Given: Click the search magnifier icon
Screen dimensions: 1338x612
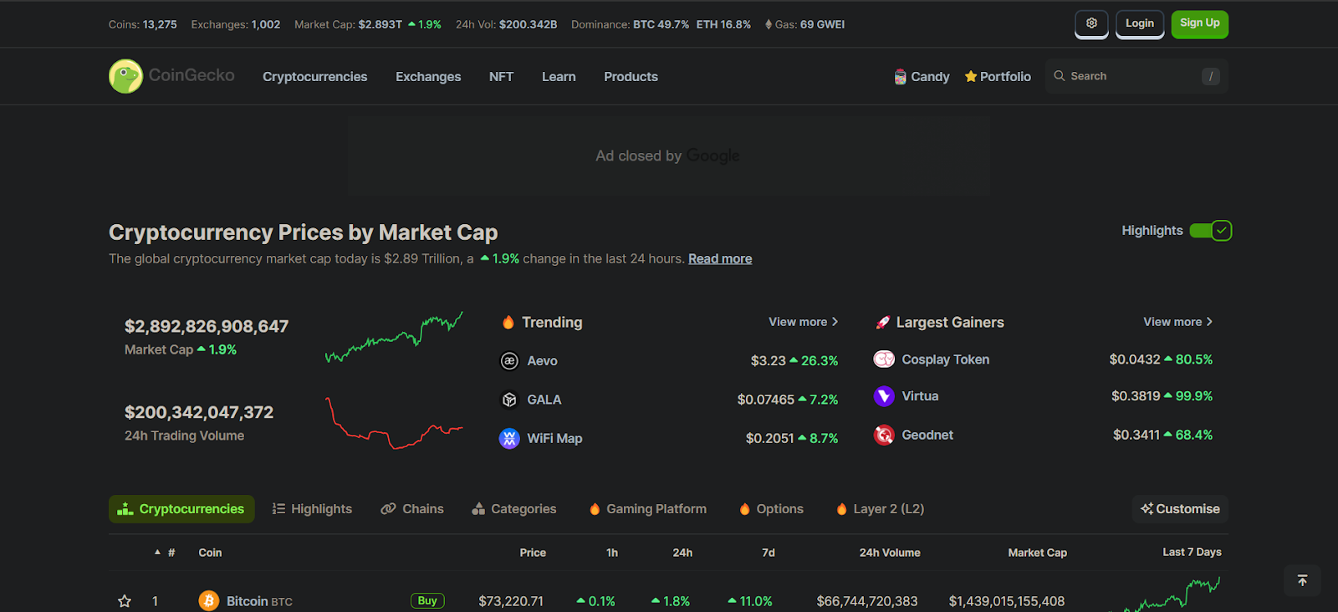Looking at the screenshot, I should point(1060,76).
